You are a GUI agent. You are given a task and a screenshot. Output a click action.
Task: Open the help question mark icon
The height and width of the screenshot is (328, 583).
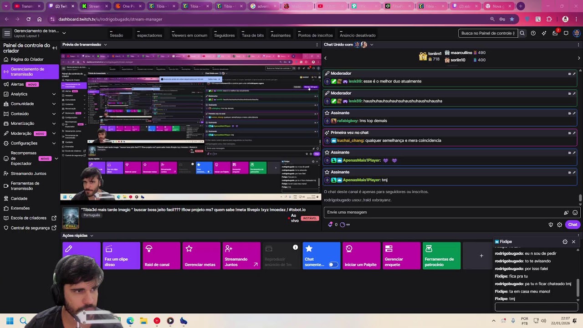[533, 33]
